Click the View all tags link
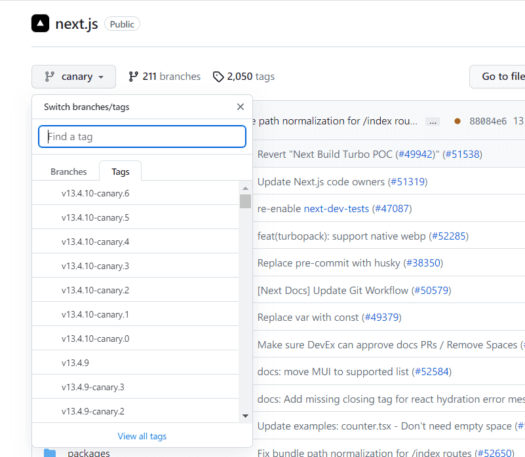Viewport: 525px width, 457px height. pyautogui.click(x=142, y=436)
